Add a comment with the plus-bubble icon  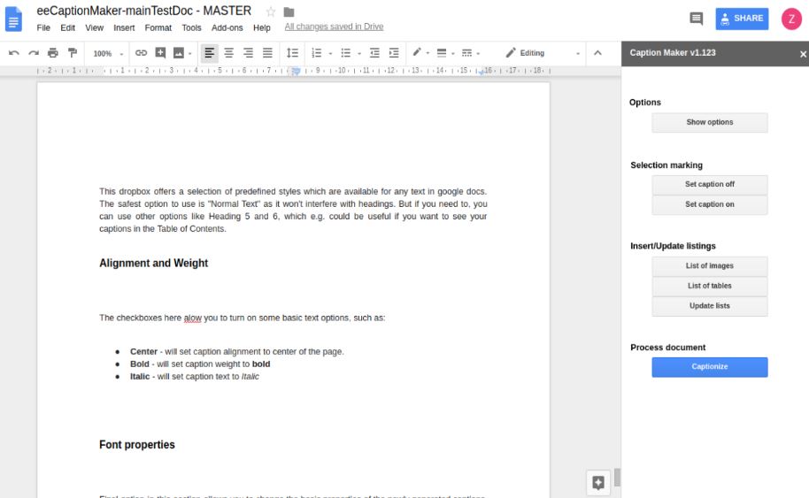pos(160,53)
